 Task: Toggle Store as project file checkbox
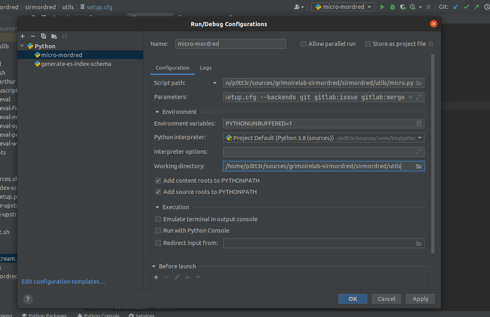[x=368, y=44]
